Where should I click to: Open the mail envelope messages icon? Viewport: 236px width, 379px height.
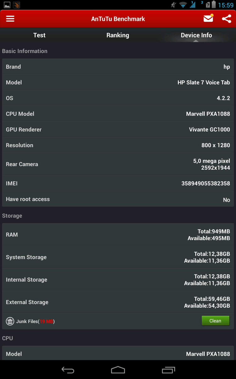click(208, 19)
